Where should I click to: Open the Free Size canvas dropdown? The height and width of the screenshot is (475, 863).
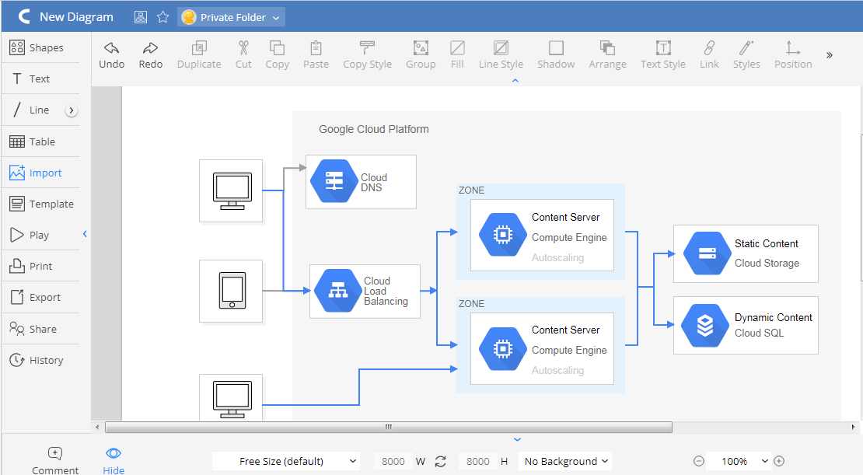(x=286, y=461)
